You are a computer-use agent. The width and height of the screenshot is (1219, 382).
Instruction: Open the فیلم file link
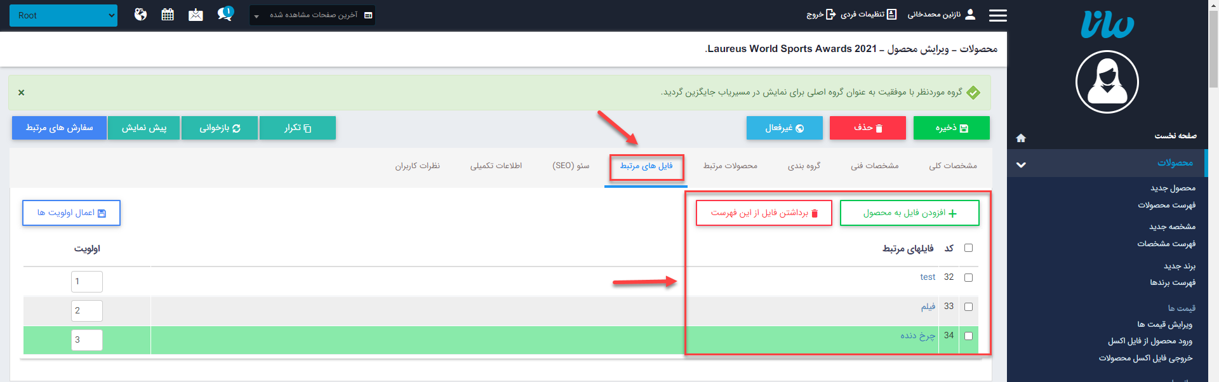click(928, 306)
